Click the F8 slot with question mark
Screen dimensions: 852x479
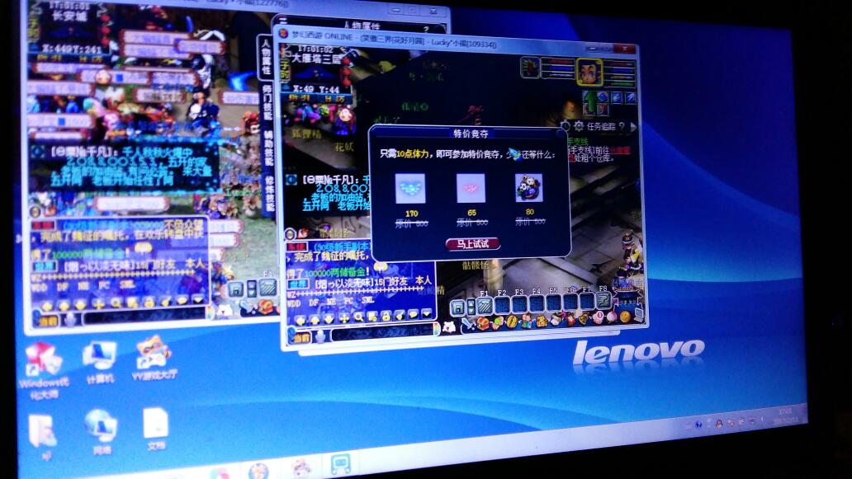click(603, 299)
